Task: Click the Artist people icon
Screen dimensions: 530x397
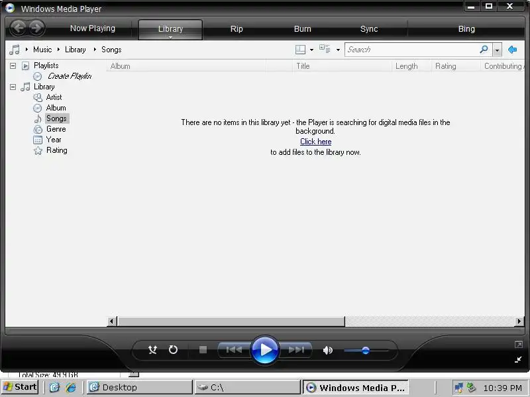Action: 38,97
